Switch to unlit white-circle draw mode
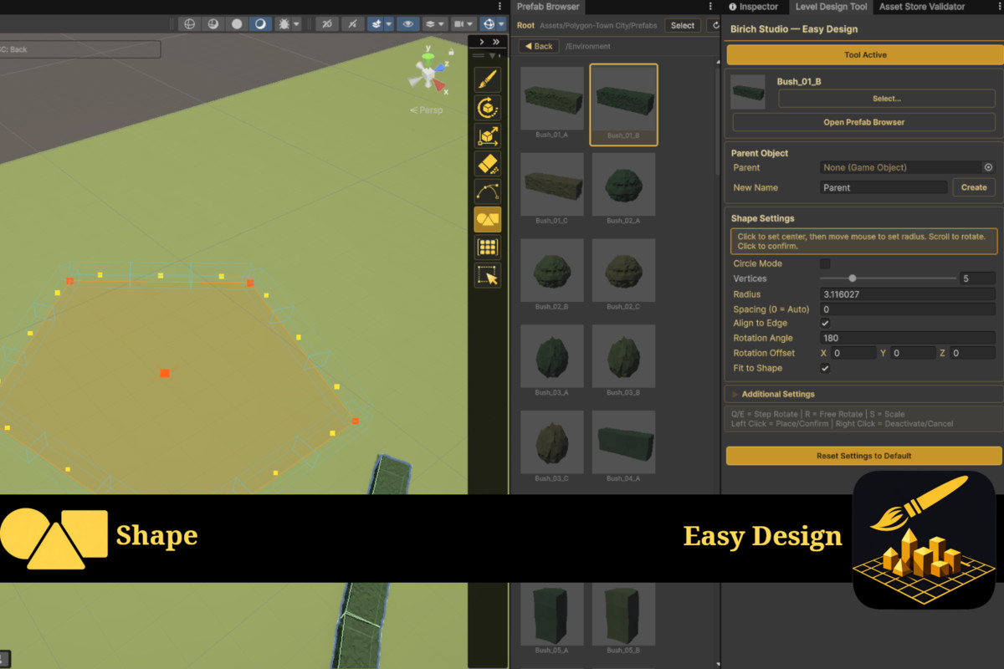Viewport: 1004px width, 669px height. 237,24
